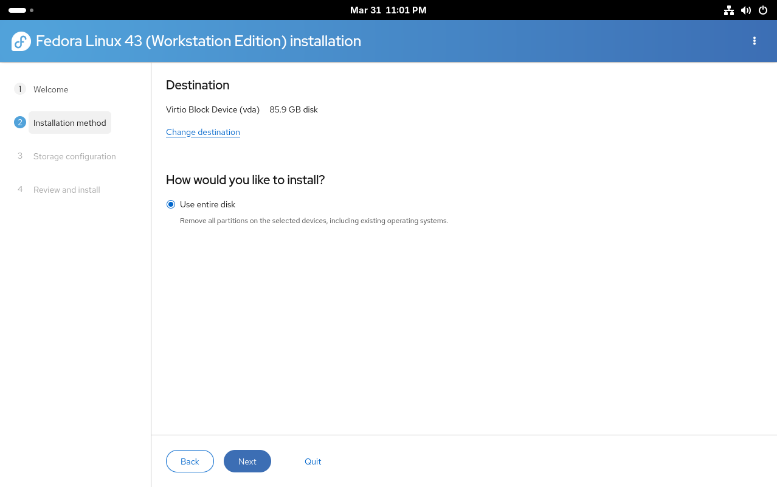Click step number 2 circle
The image size is (777, 487).
19,123
